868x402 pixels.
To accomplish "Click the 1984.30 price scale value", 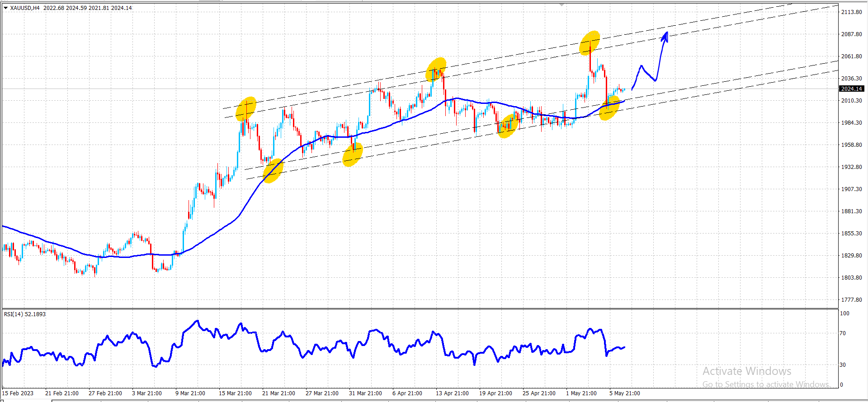I will tap(852, 123).
